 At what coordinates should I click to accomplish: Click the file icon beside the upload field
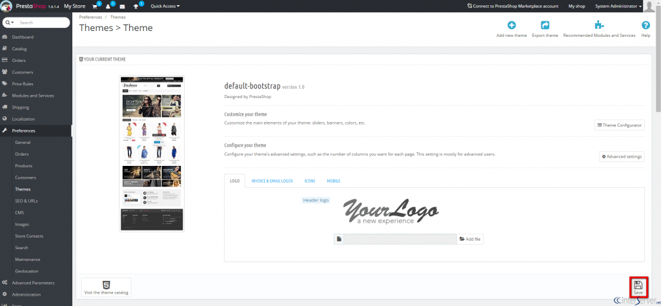pyautogui.click(x=338, y=239)
